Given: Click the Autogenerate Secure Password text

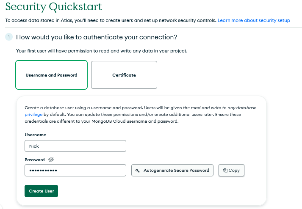Looking at the screenshot, I should pos(176,170).
